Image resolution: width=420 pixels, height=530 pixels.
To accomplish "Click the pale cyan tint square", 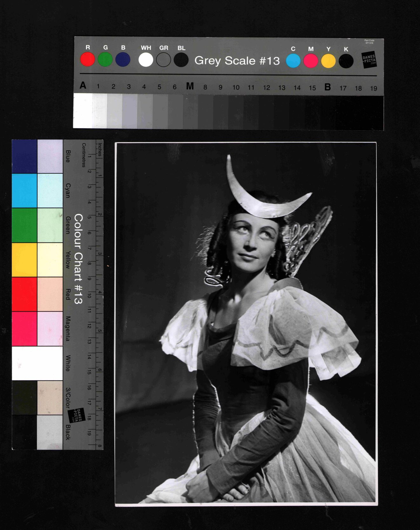I will (50, 190).
